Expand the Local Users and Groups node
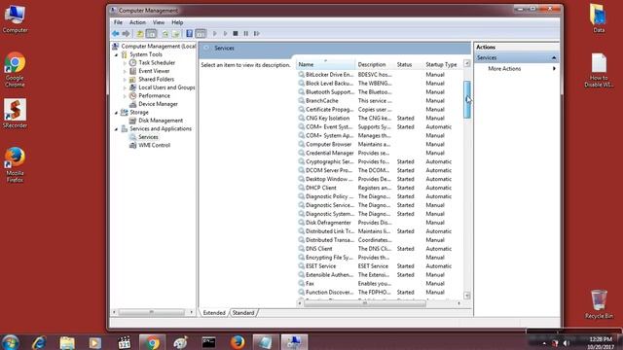Image resolution: width=623 pixels, height=350 pixels. pos(125,87)
